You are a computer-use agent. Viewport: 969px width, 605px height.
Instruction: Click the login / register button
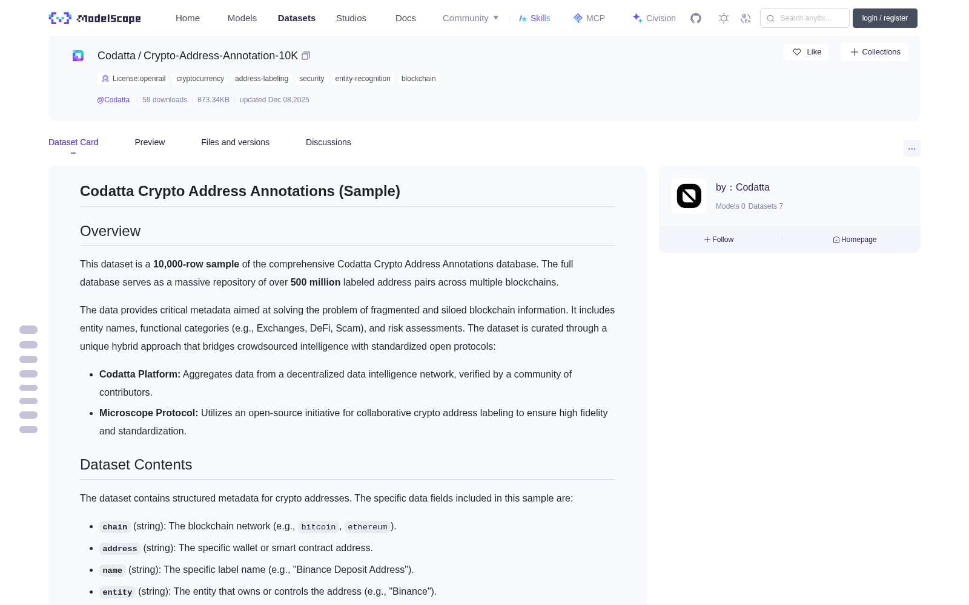885,18
